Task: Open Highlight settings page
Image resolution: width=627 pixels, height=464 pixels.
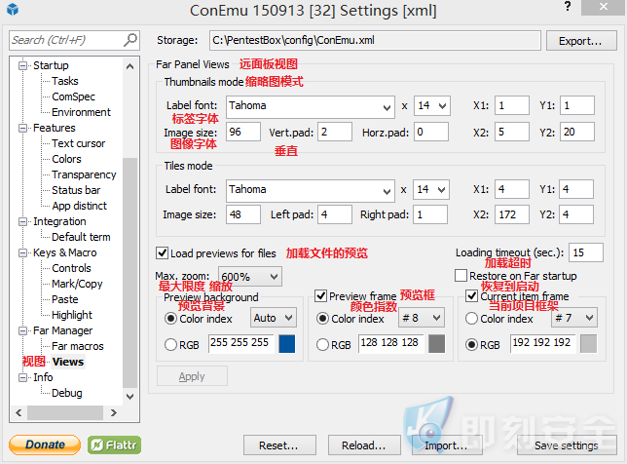Action: tap(72, 315)
